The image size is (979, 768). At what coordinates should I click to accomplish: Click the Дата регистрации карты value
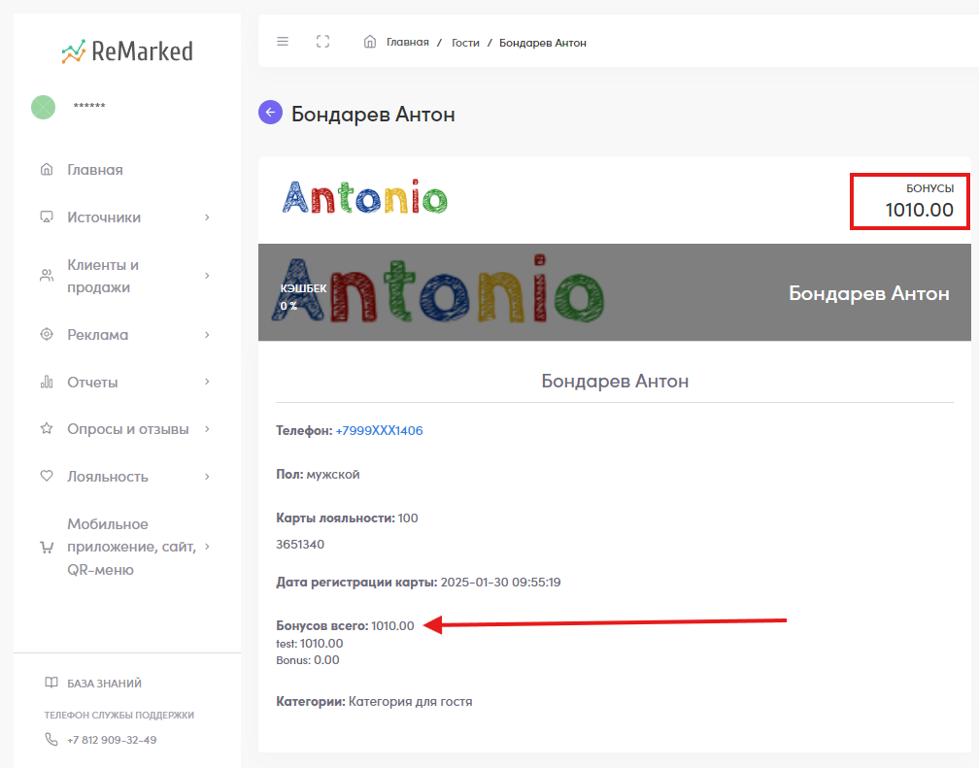point(501,582)
